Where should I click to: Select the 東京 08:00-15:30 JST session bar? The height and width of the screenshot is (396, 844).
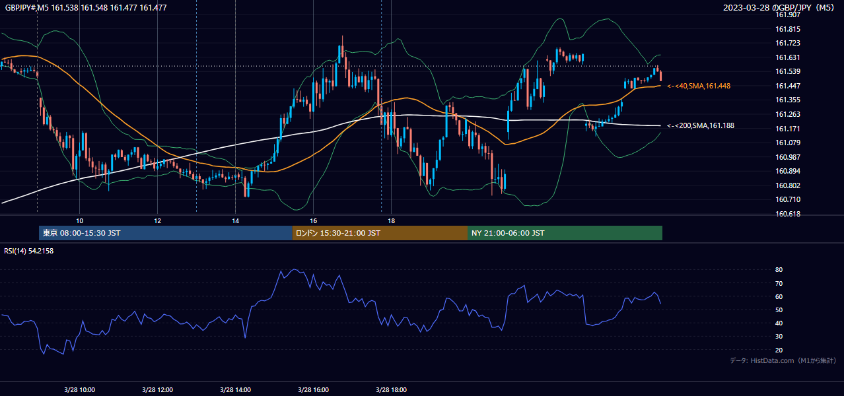point(166,233)
